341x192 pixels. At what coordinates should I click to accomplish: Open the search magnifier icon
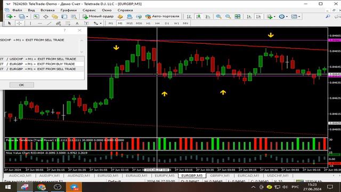pos(328,17)
